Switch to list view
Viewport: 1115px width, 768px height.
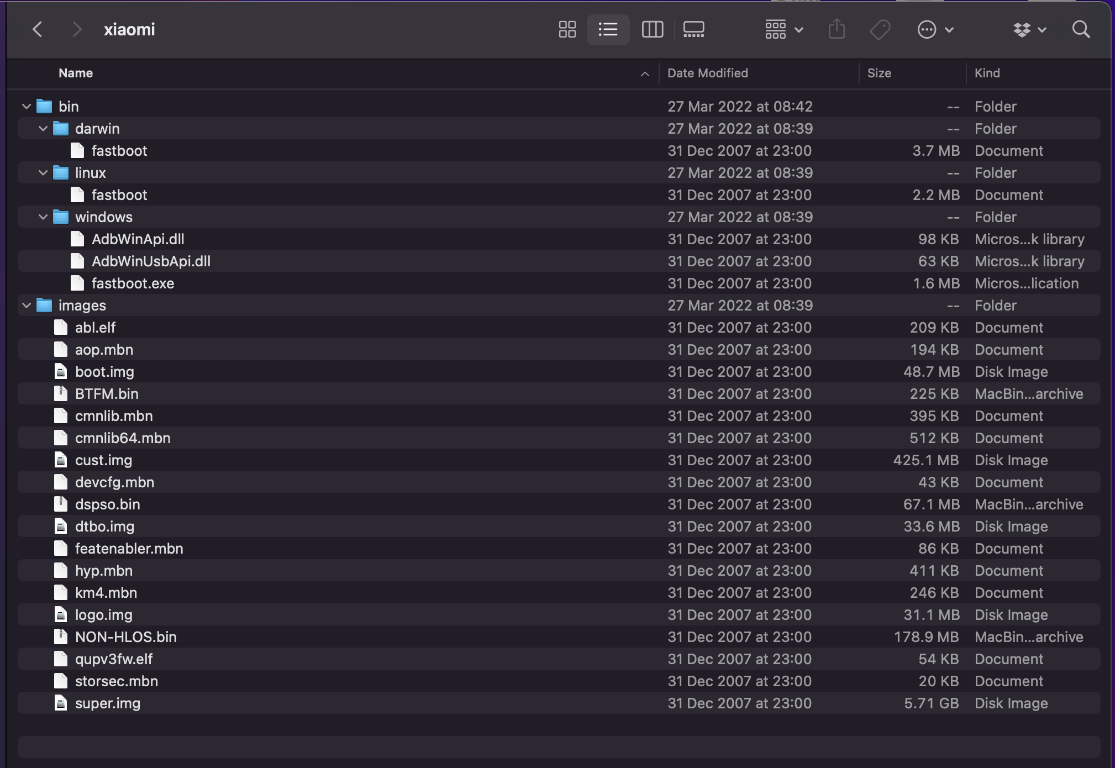tap(608, 29)
